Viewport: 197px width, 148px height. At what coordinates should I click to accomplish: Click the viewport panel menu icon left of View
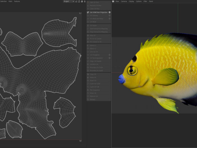coord(113,1)
